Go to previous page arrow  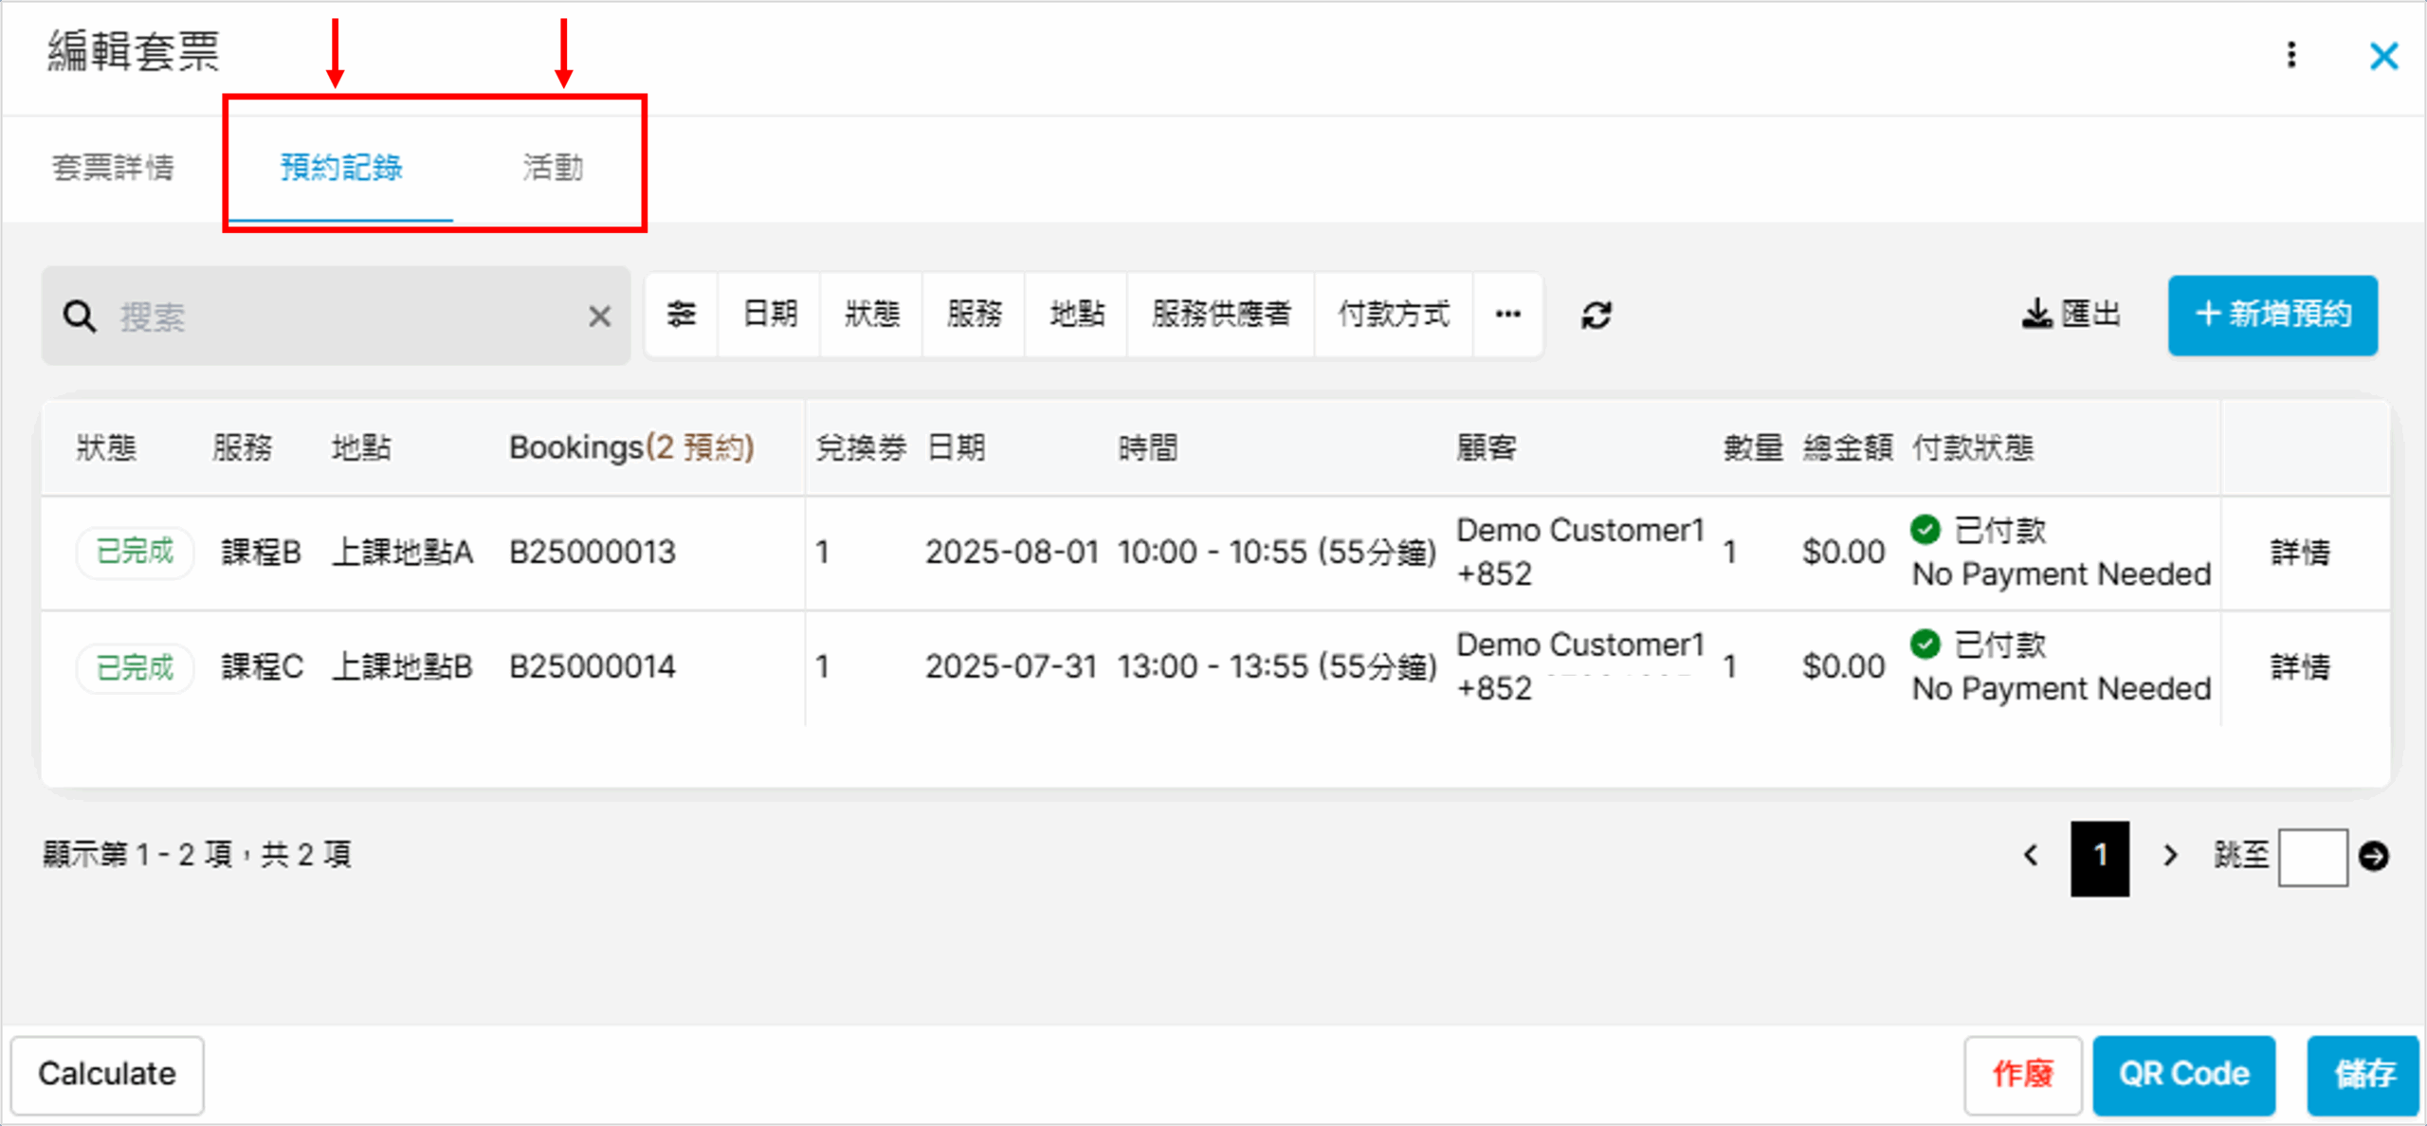(x=2031, y=856)
